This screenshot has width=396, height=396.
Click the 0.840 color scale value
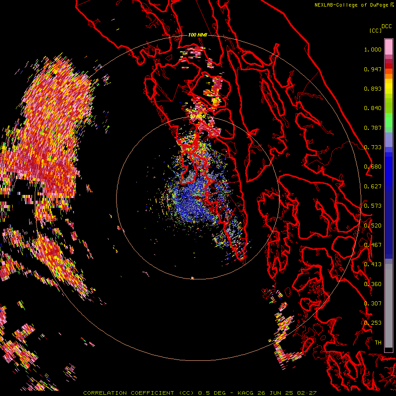pyautogui.click(x=373, y=108)
